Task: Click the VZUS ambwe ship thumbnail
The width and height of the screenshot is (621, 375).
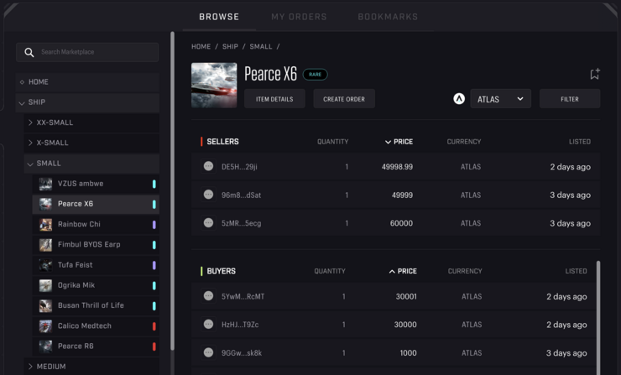Action: pyautogui.click(x=45, y=184)
